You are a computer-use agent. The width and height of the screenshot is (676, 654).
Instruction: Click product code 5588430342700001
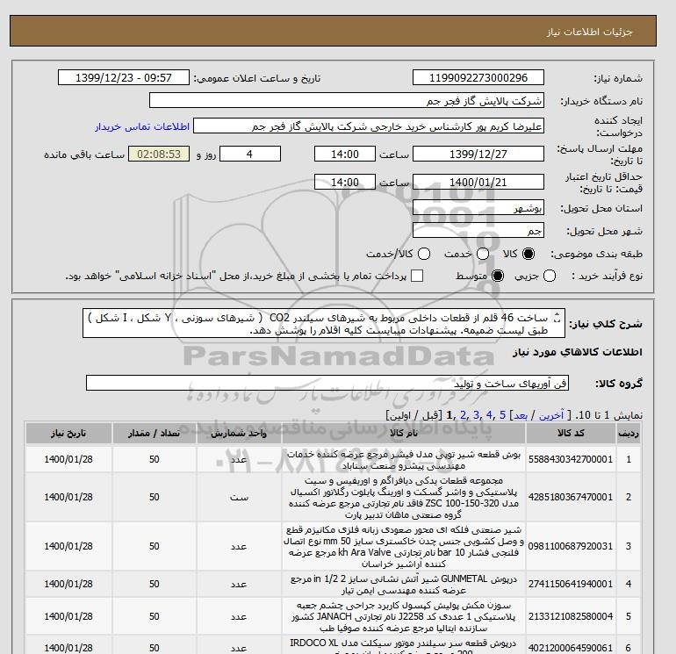pyautogui.click(x=571, y=460)
